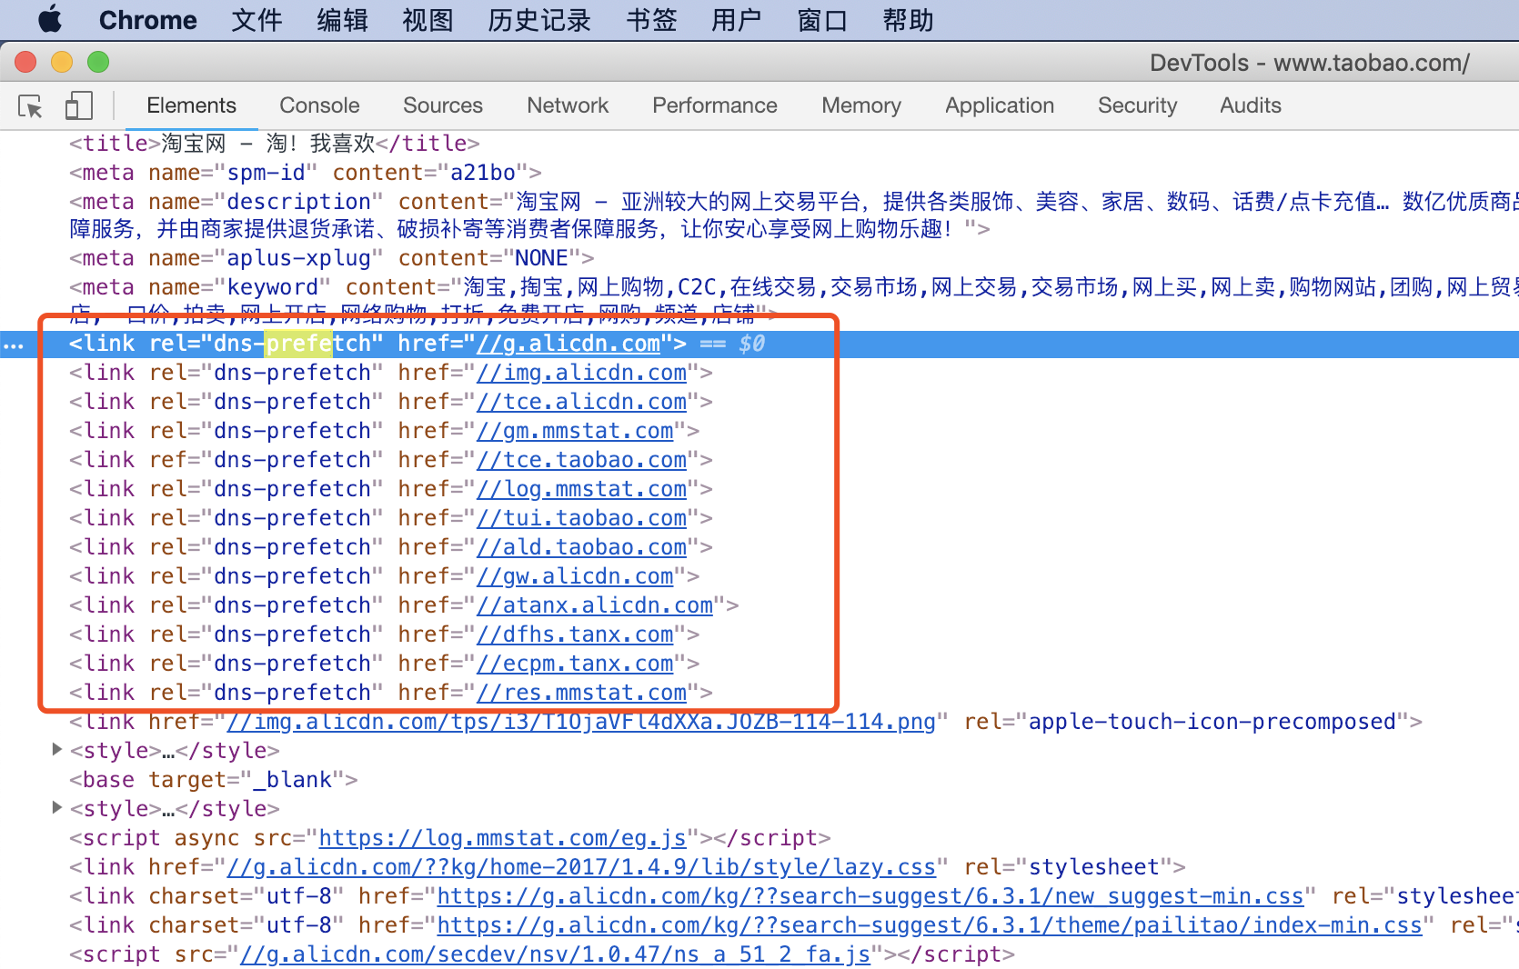Open the 书签 menu

click(651, 20)
